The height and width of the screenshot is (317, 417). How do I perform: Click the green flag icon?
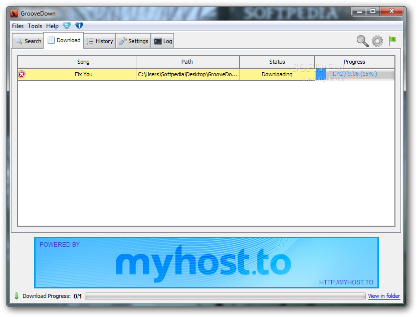(392, 41)
